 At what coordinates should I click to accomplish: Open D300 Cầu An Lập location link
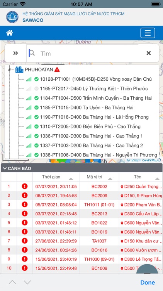(141, 214)
